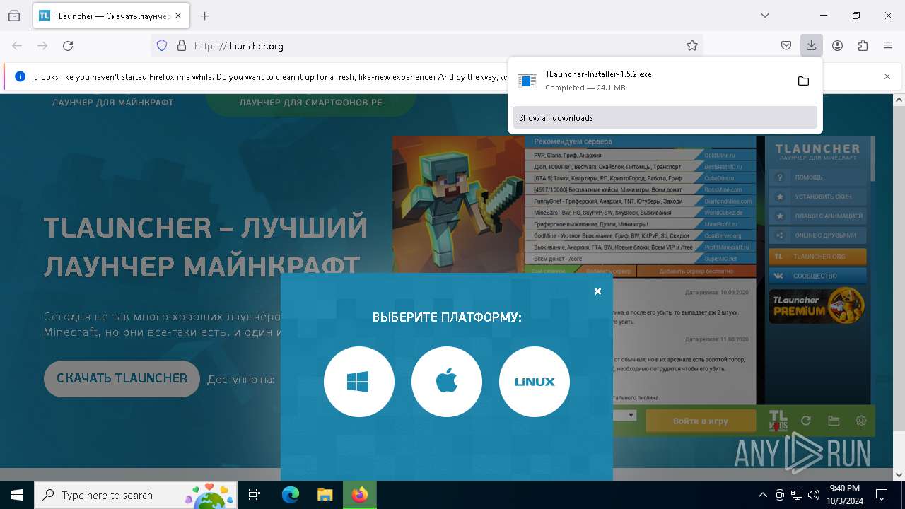905x509 pixels.
Task: Expand the list all tabs dropdown
Action: [765, 16]
